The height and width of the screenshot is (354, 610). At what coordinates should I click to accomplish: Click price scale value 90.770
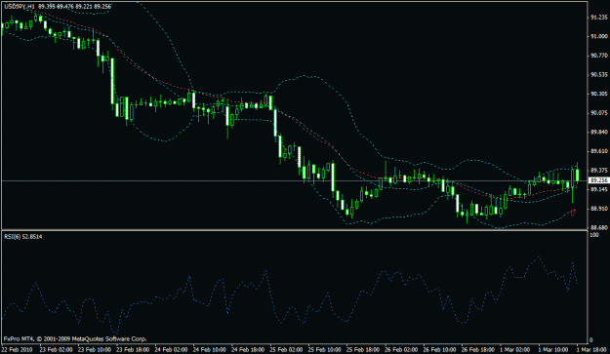[598, 56]
